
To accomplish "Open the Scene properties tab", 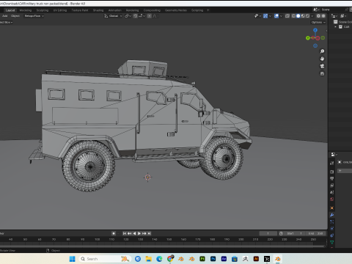I will 332,192.
